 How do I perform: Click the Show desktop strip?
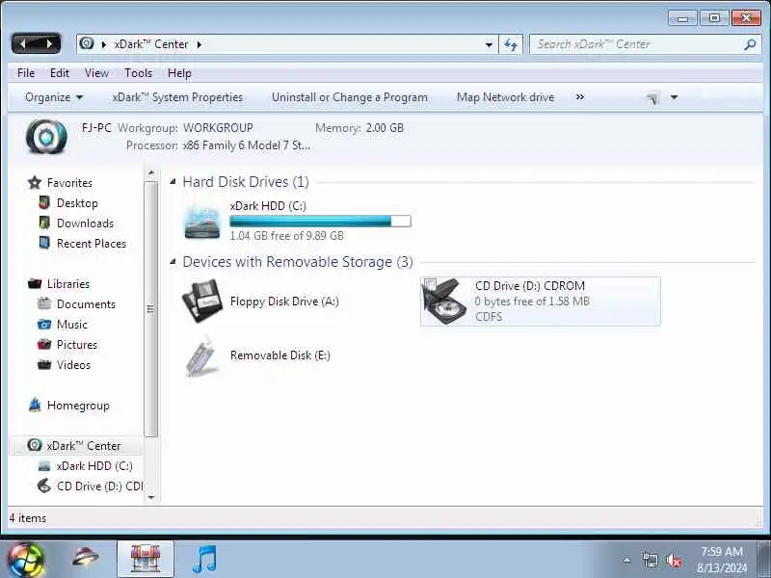pos(764,560)
